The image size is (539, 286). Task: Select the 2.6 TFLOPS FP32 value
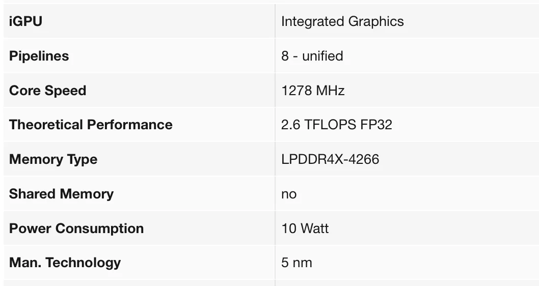[x=336, y=125]
